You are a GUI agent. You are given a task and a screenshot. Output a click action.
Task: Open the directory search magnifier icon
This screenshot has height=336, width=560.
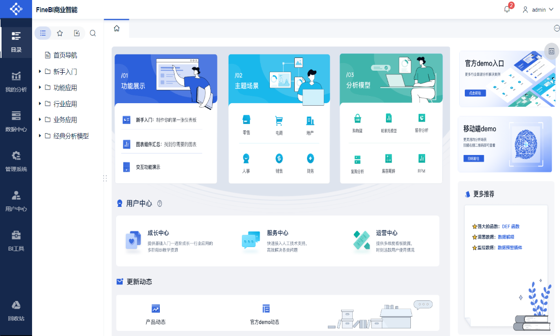click(x=93, y=33)
